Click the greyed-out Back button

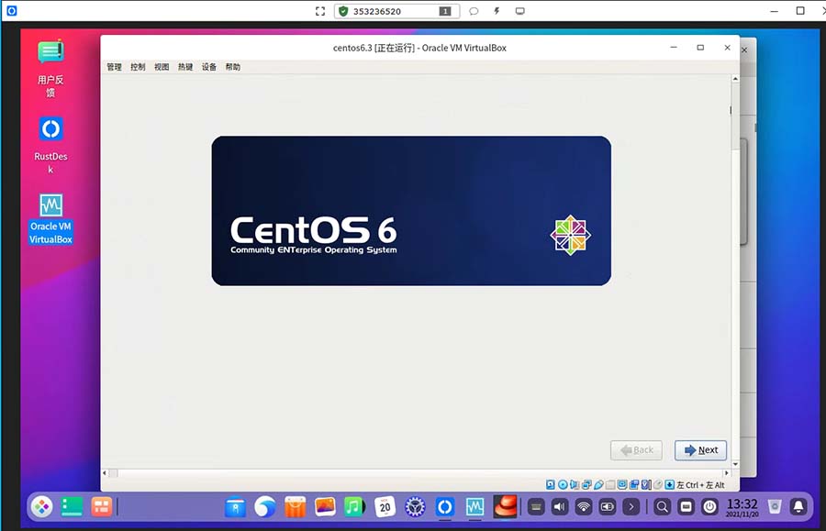pos(636,450)
